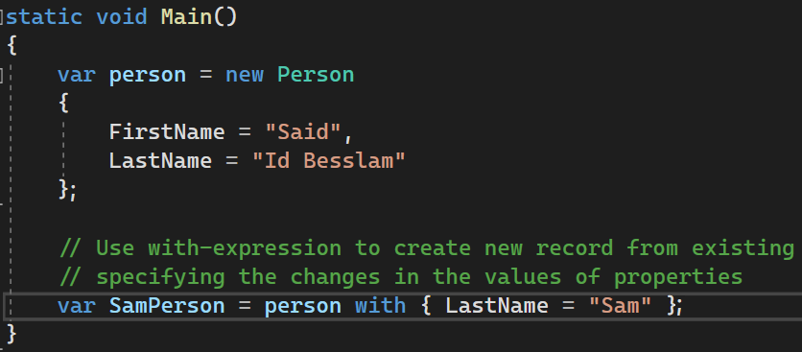Select the Main method name
This screenshot has height=352, width=802.
(x=186, y=17)
